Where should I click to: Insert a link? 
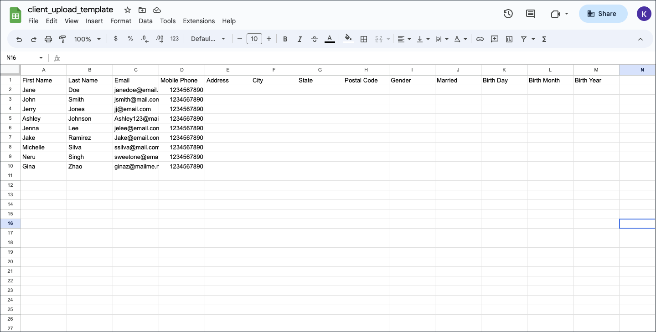(x=480, y=39)
